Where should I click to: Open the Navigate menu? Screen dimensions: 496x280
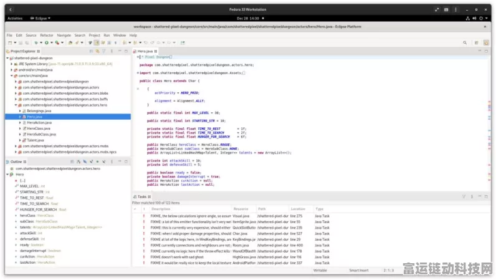[64, 35]
